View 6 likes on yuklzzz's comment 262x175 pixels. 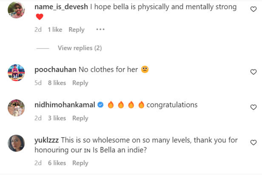[x=57, y=163]
